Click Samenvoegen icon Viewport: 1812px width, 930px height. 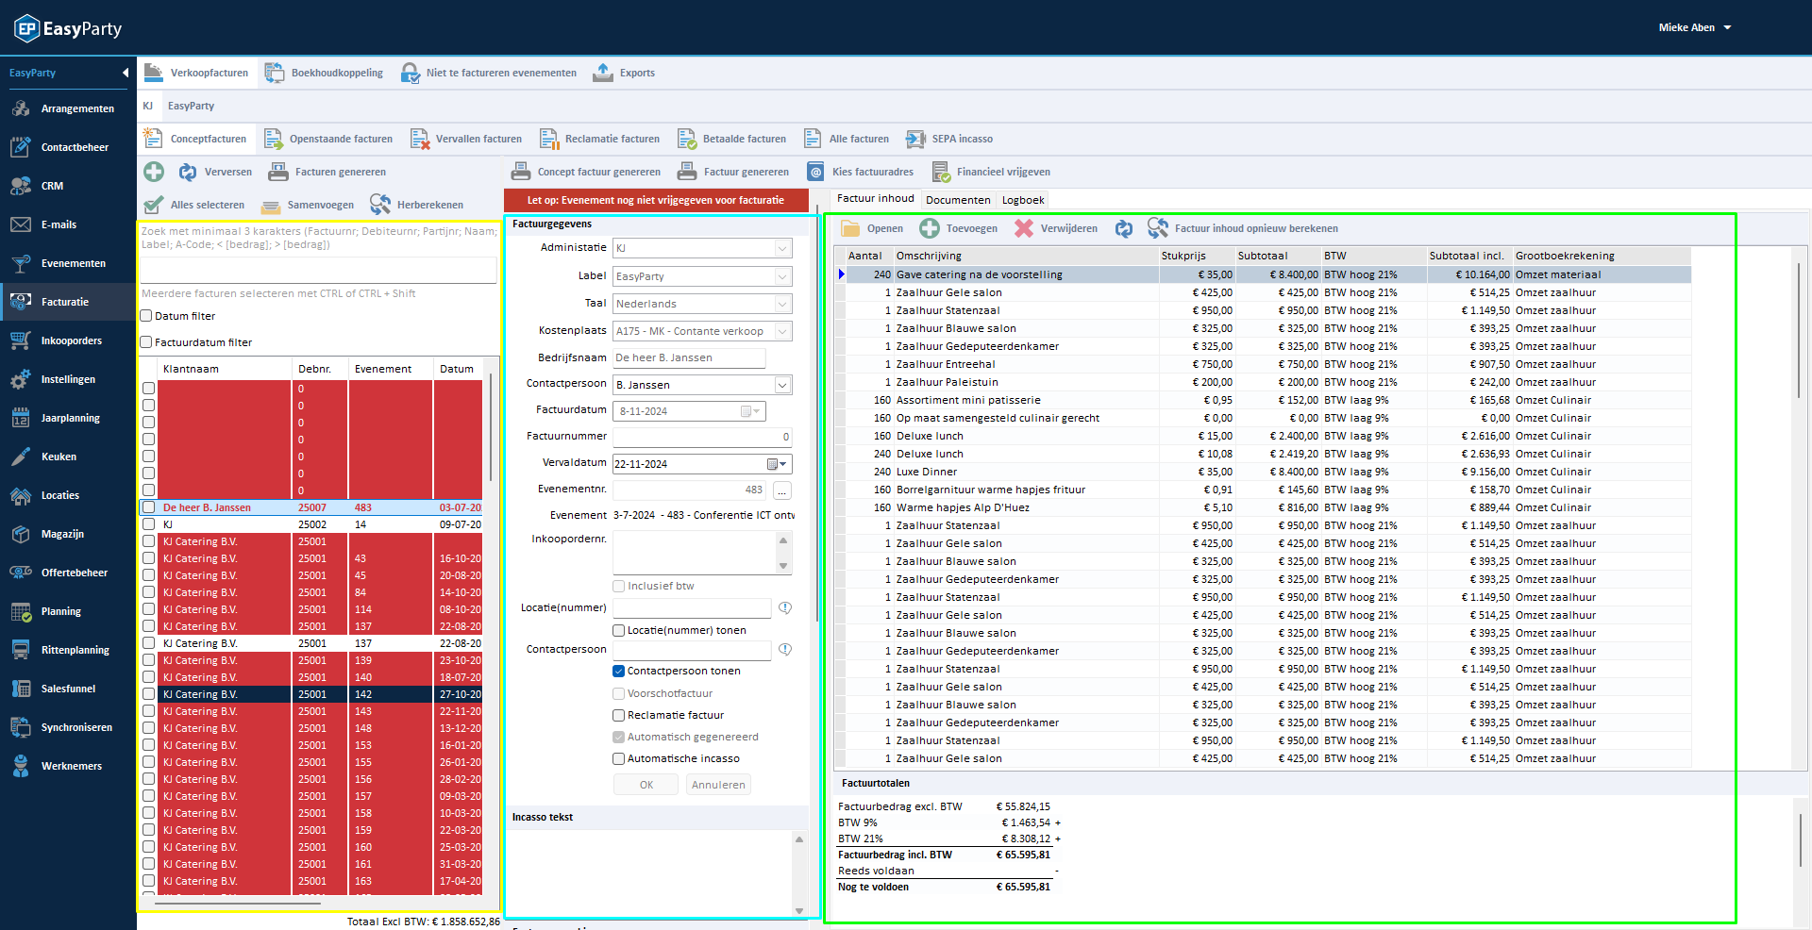pyautogui.click(x=271, y=205)
